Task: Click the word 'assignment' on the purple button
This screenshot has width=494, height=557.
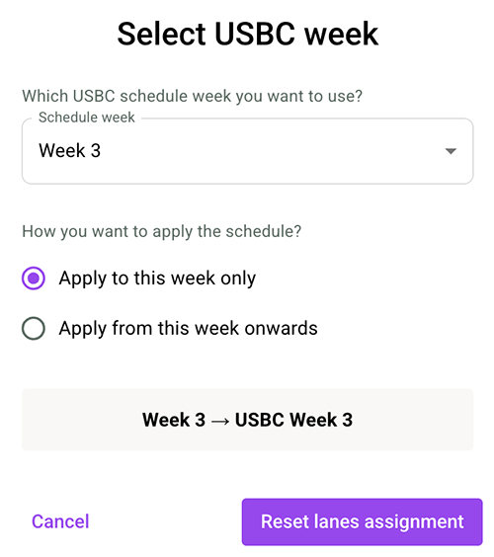Action: pos(414,522)
